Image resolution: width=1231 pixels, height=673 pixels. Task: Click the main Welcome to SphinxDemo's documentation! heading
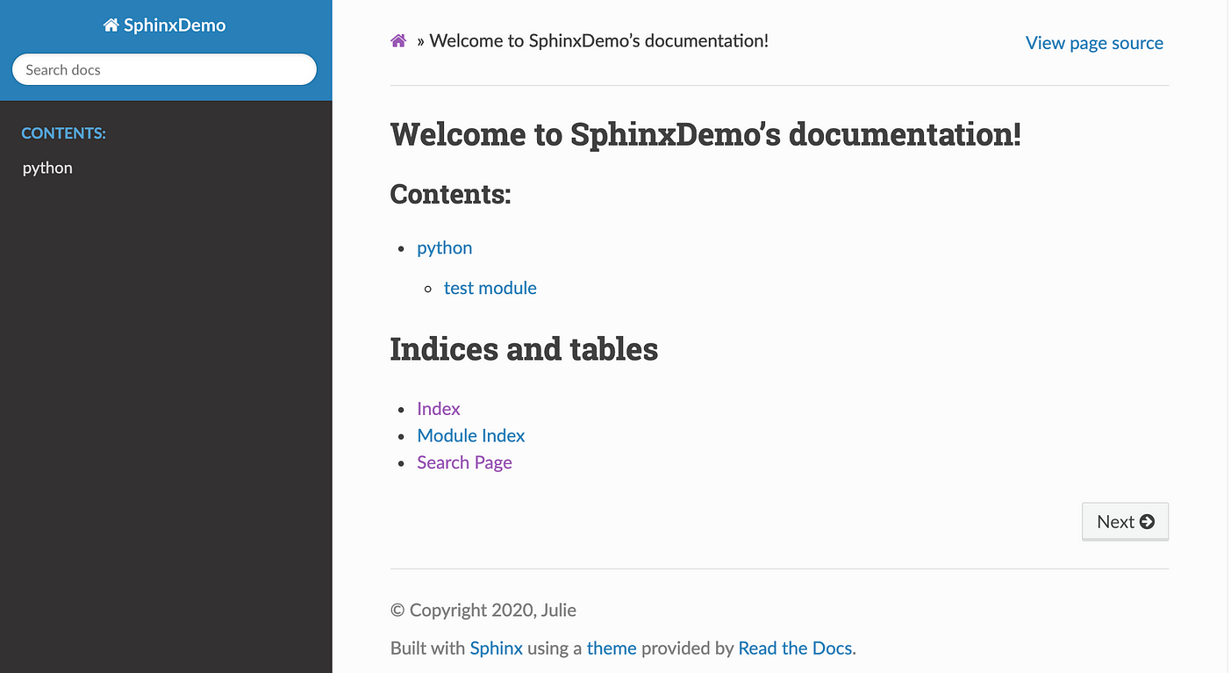(x=705, y=134)
